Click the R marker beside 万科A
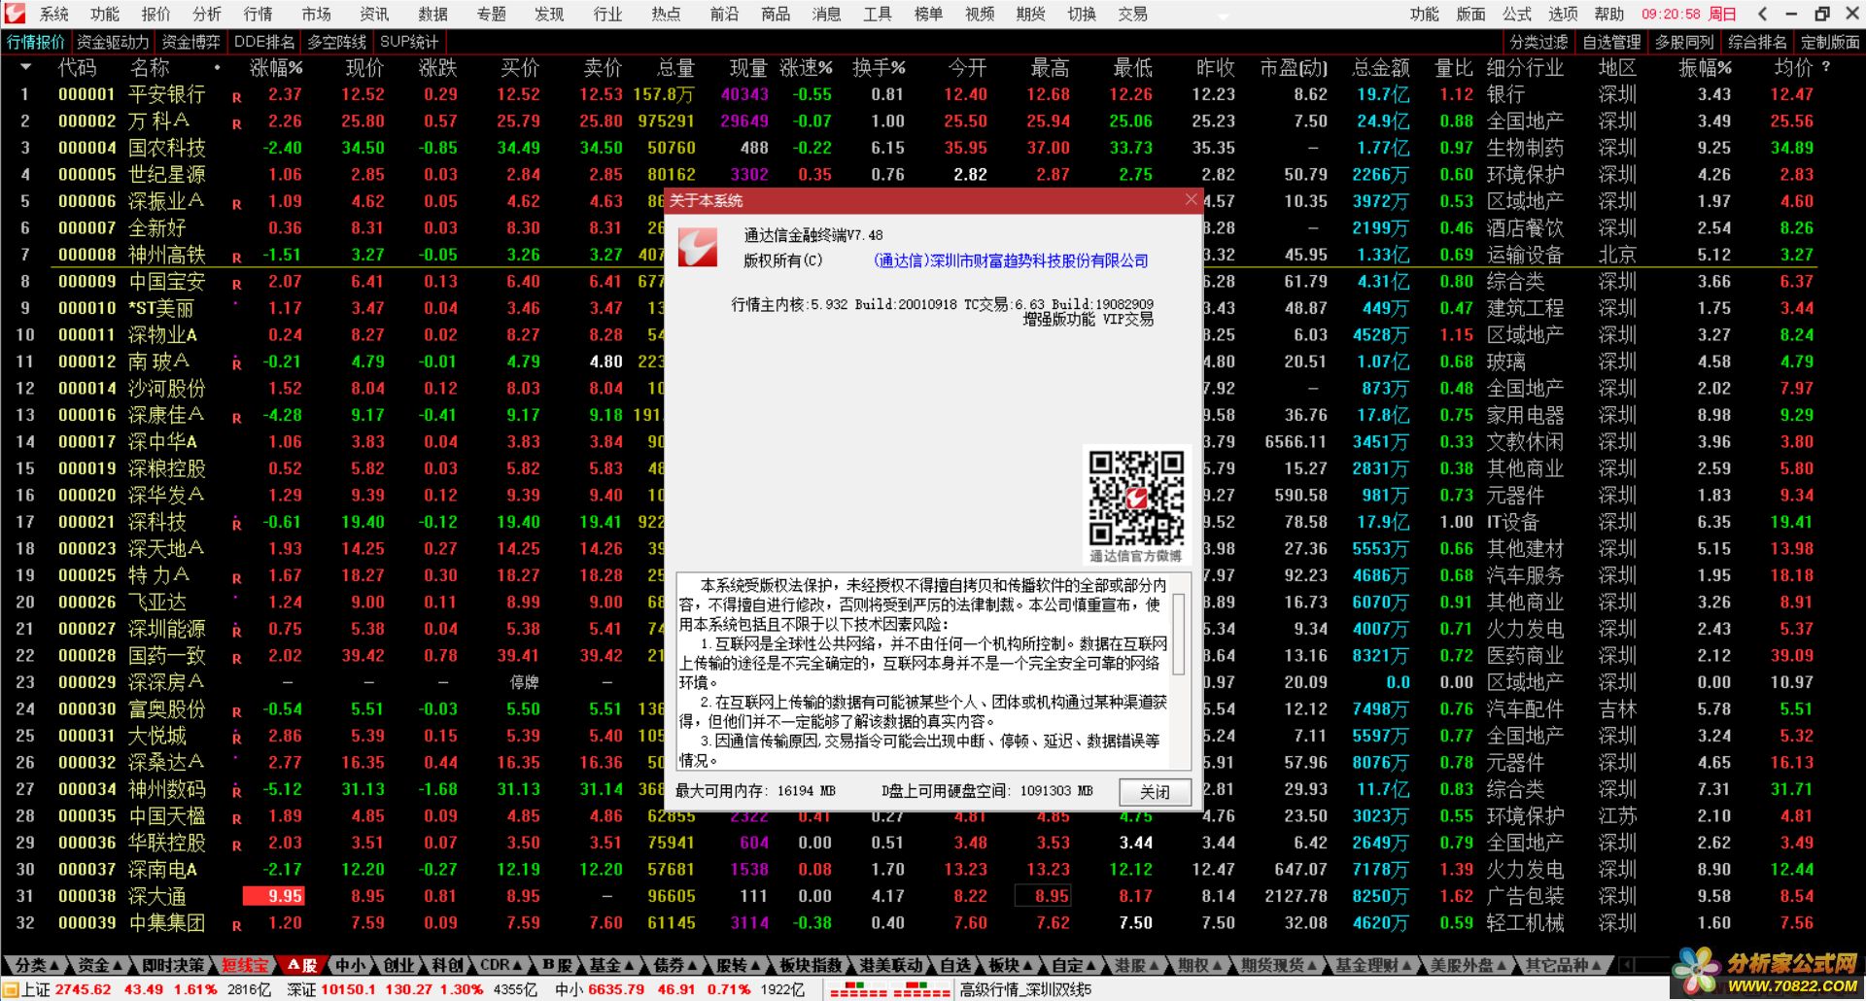Screen dimensions: 1866x1001 pos(236,123)
